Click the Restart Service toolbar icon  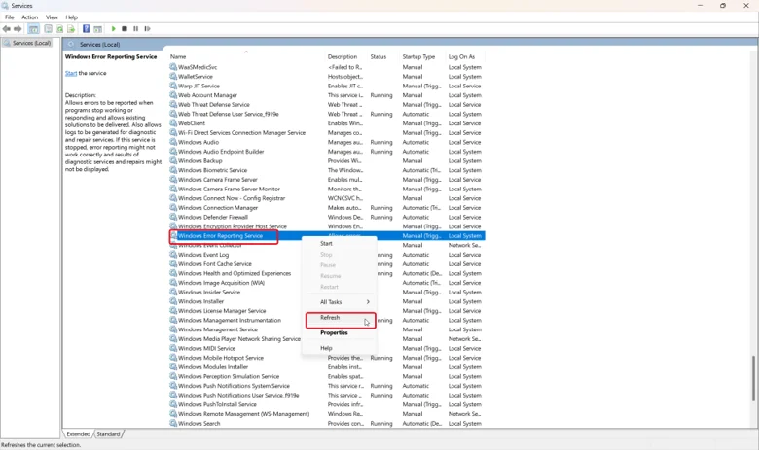click(x=147, y=29)
